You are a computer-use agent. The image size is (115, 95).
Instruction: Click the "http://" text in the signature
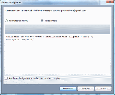coord(88,37)
